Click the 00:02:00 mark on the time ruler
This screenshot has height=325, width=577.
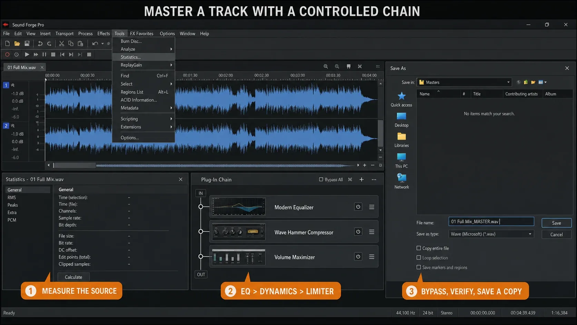(226, 75)
